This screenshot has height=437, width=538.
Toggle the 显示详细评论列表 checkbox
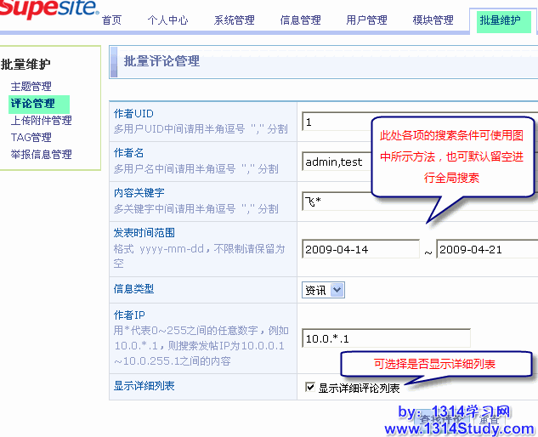pos(310,388)
